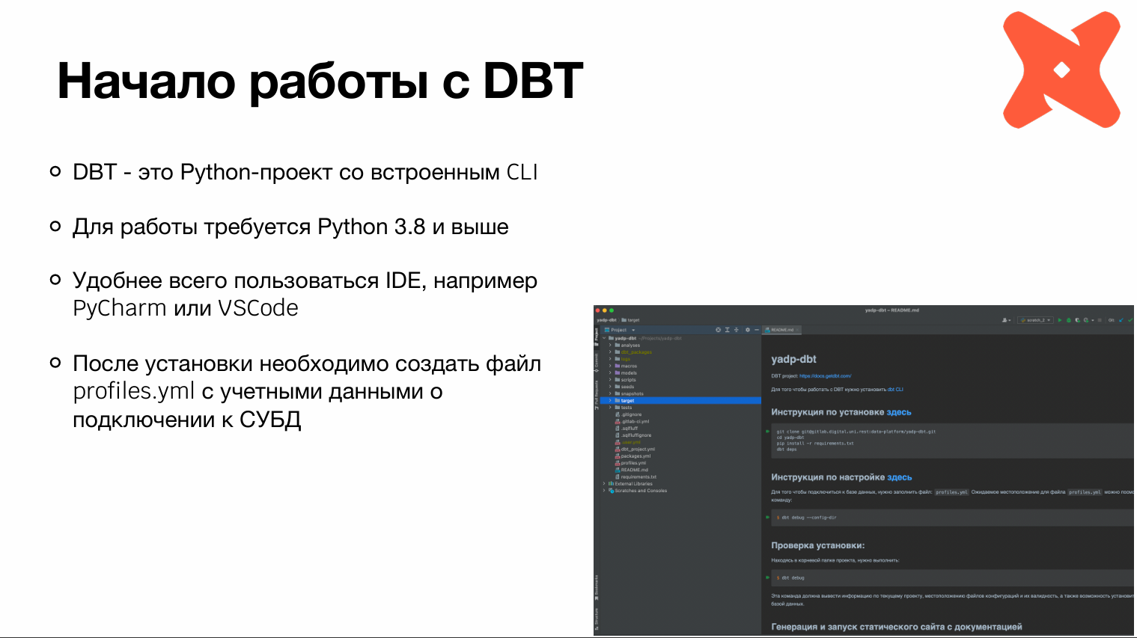Run the git clone code block from gutter
1137x638 pixels.
[x=767, y=432]
